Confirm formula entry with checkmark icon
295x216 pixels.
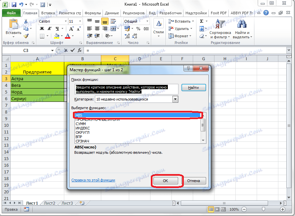point(73,50)
